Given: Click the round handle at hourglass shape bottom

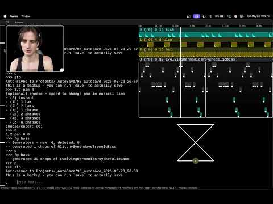Looking at the screenshot, I should tap(196, 161).
